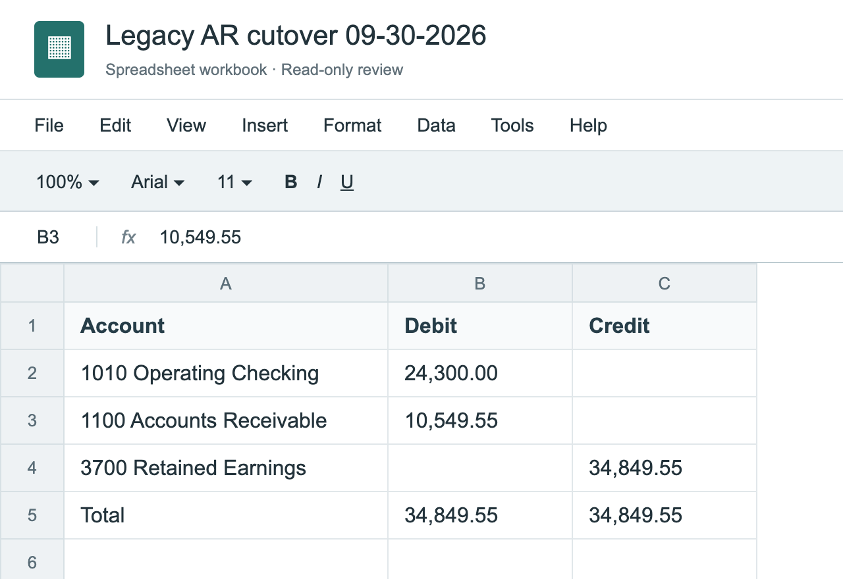Open the font size 11 dropdown
The image size is (843, 579).
pos(234,182)
